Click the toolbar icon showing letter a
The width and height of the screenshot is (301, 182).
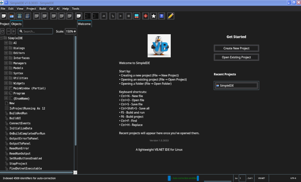coord(104,16)
